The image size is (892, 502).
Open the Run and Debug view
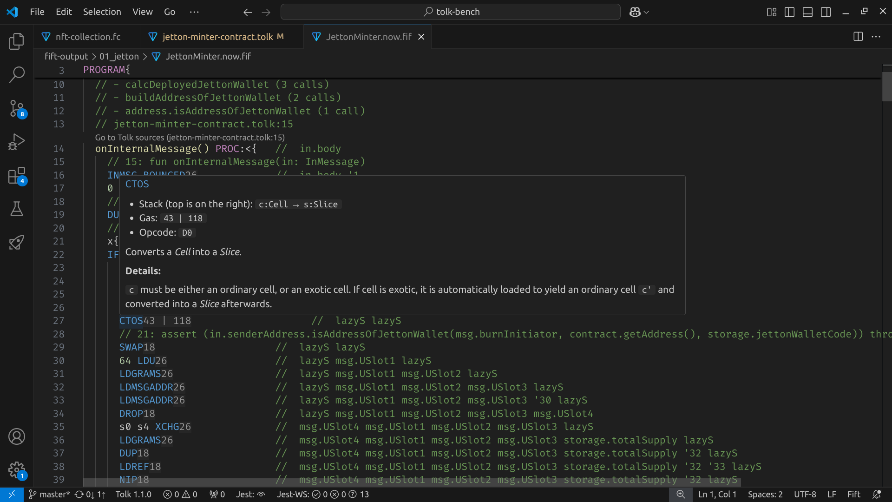(17, 142)
